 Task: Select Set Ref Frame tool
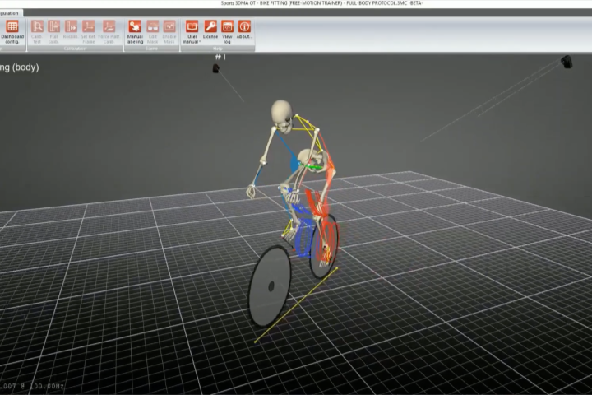pos(88,31)
